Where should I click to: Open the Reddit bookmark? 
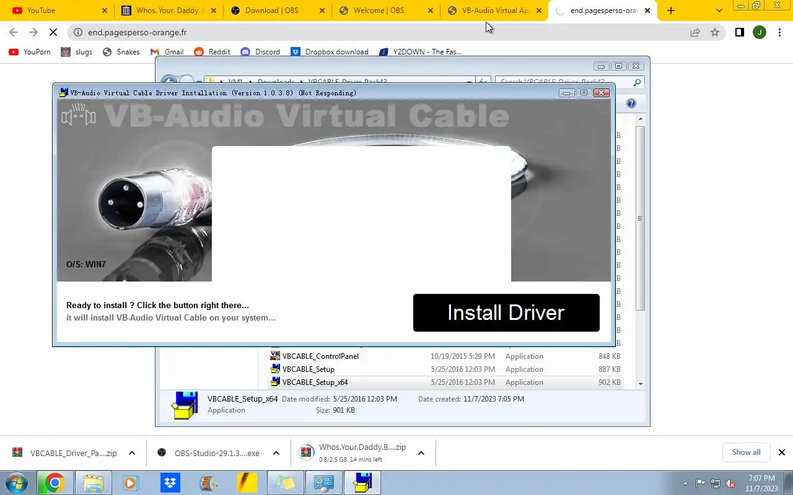(x=212, y=52)
